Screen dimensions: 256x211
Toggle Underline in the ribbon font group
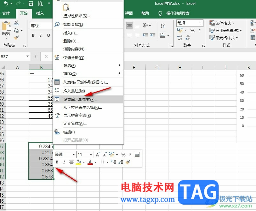pos(48,35)
